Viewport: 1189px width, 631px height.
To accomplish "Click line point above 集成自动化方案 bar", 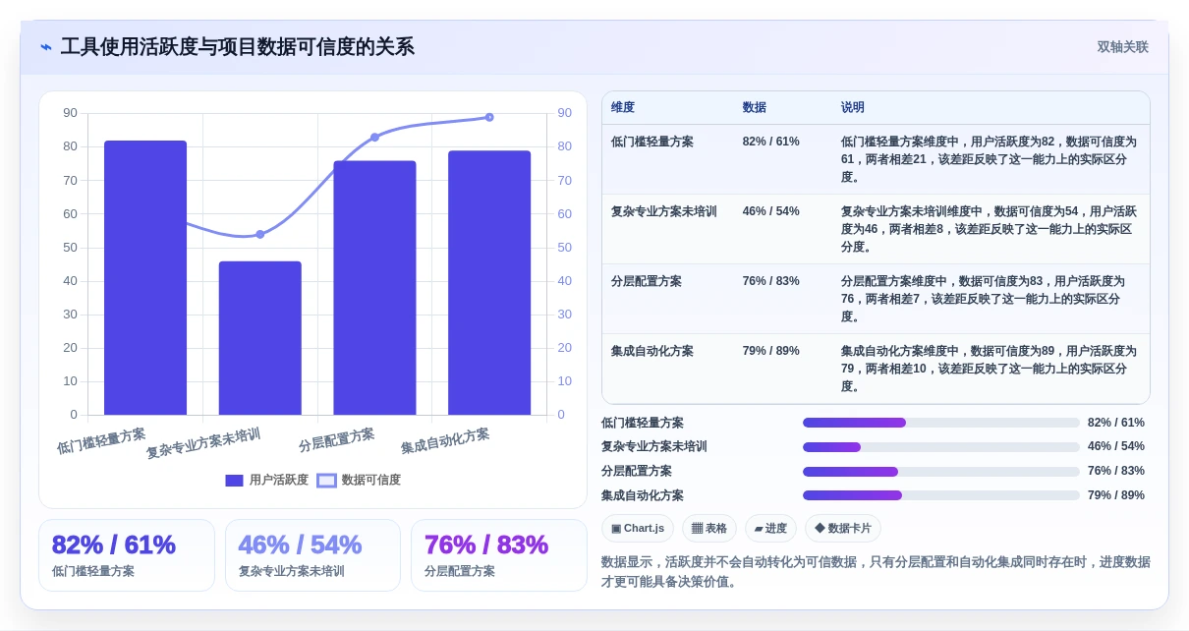I will coord(489,117).
